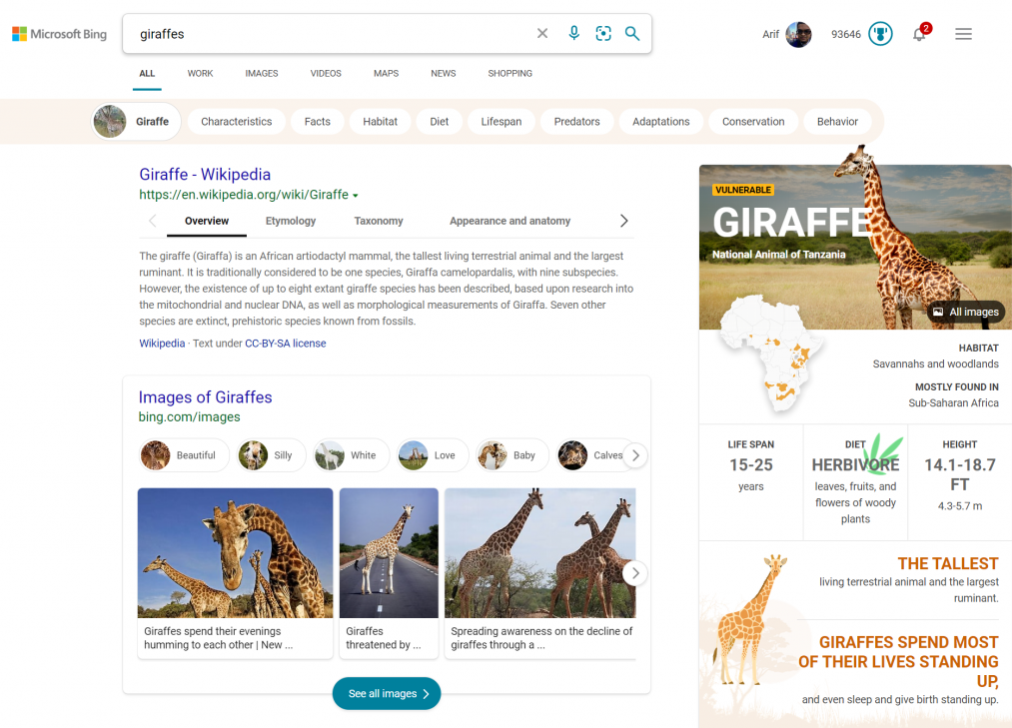
Task: Click the All images button on giraffe card
Action: (966, 312)
